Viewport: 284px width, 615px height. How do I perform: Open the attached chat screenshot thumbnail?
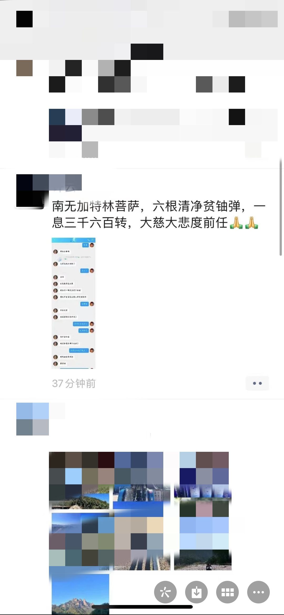74,303
